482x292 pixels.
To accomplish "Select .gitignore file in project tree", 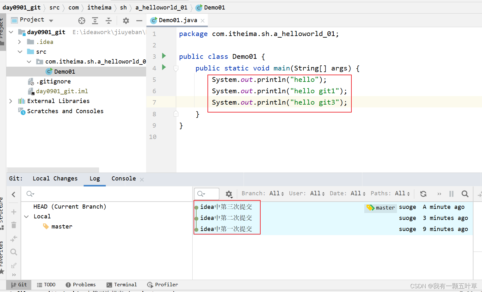I will coord(53,82).
